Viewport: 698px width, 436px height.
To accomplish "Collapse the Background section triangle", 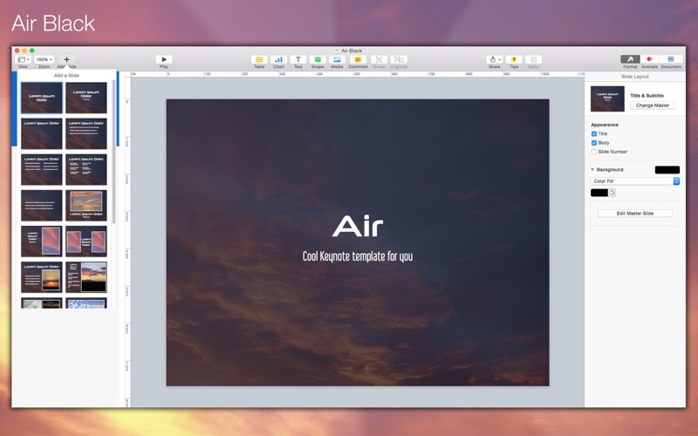I will point(592,169).
